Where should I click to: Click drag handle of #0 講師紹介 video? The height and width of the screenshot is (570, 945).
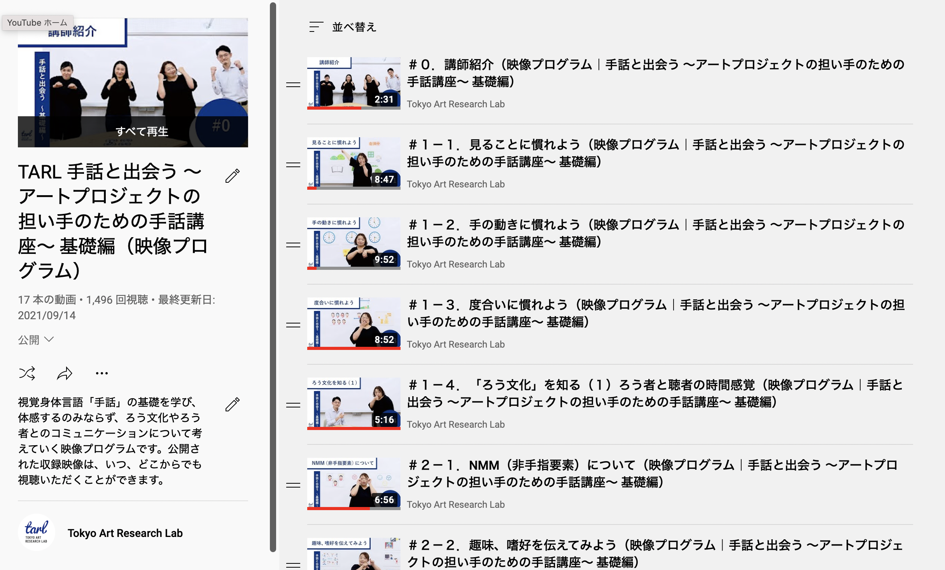pyautogui.click(x=293, y=84)
